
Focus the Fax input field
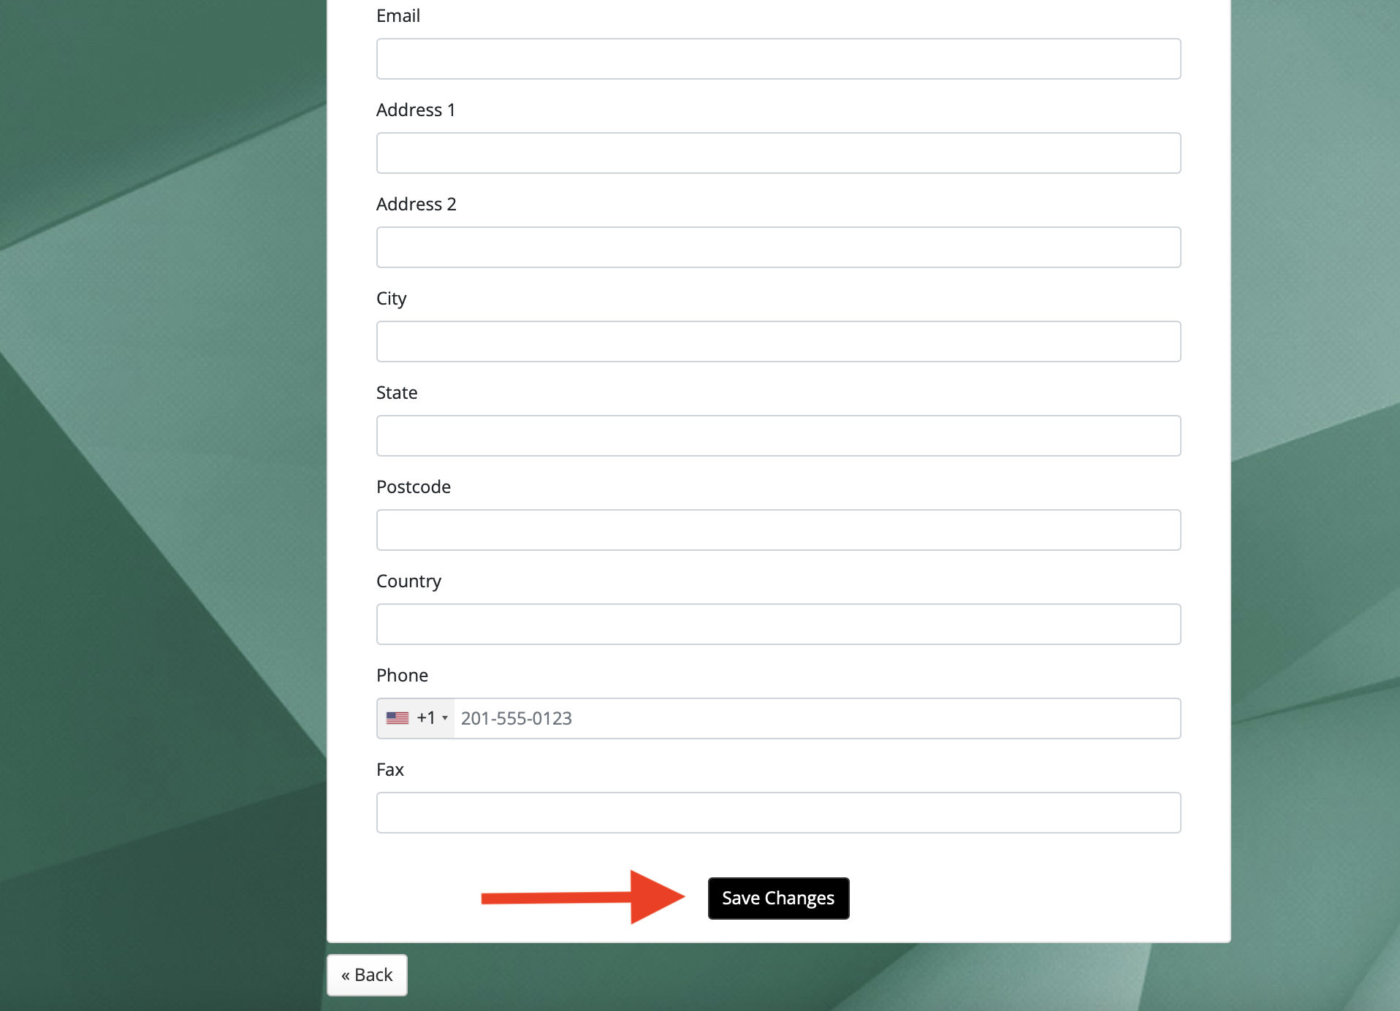[778, 813]
